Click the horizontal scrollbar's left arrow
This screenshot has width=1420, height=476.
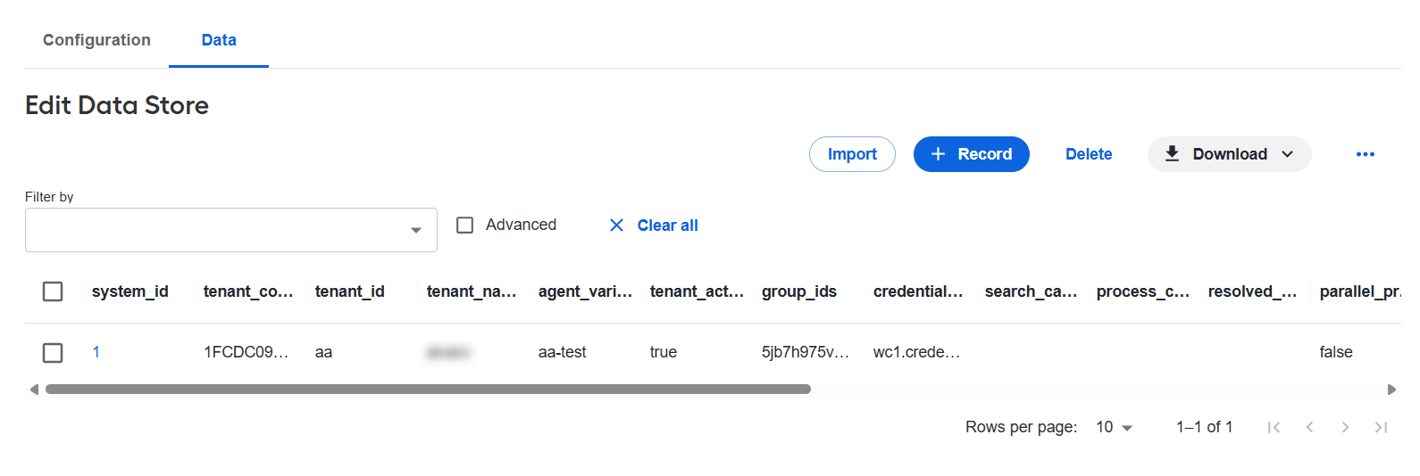coord(34,390)
